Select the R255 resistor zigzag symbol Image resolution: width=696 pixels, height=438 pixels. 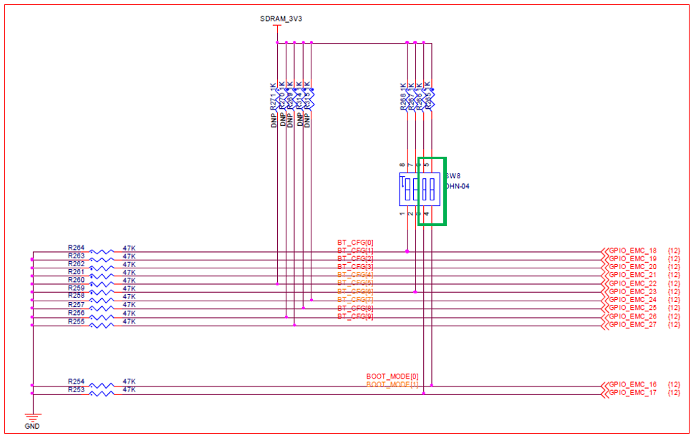[x=102, y=326]
